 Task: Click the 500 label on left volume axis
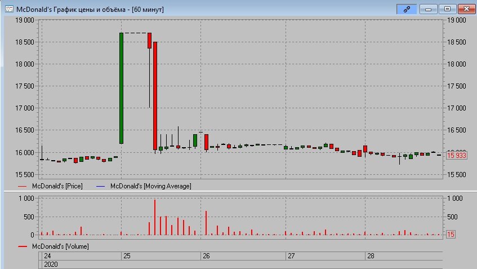click(28, 217)
